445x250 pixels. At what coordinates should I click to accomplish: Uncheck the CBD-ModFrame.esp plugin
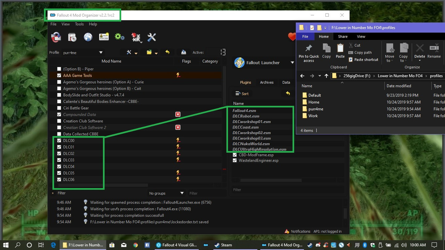click(235, 155)
